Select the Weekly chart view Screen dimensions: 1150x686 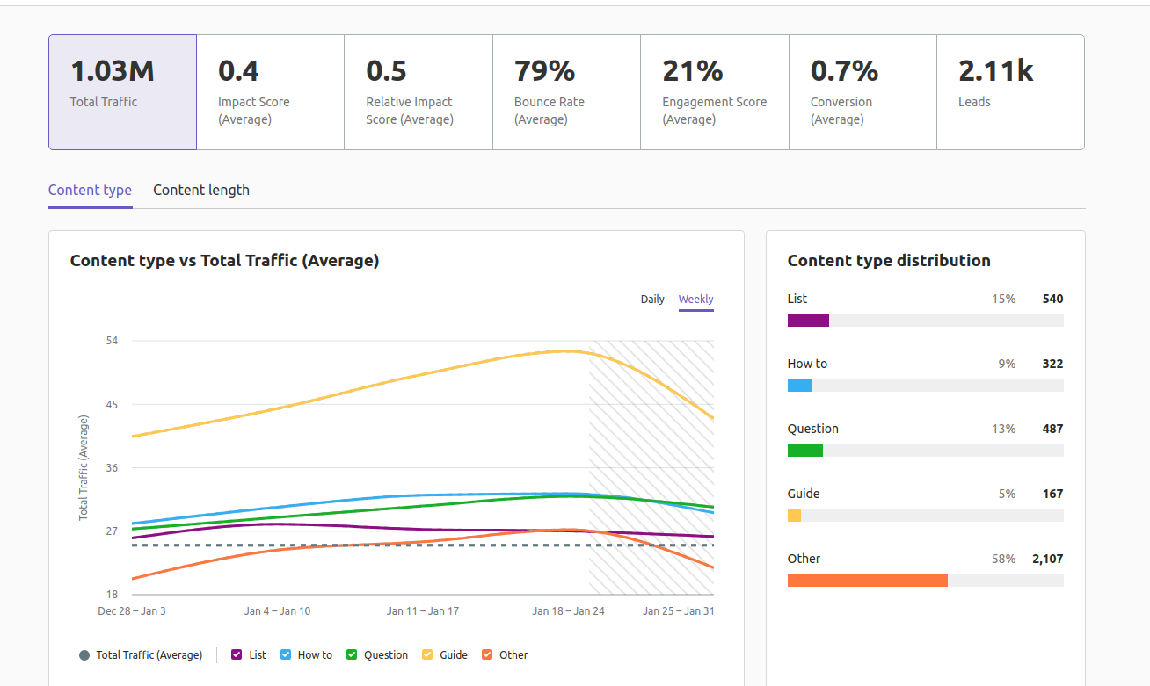[695, 300]
